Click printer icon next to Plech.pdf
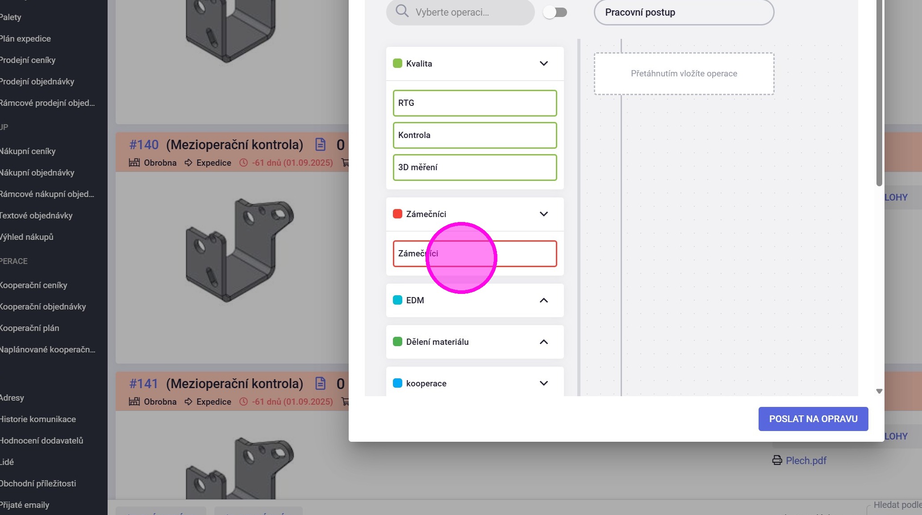 (x=777, y=461)
